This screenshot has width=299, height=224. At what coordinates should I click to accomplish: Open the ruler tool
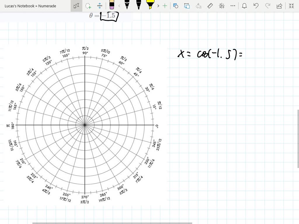click(209, 6)
